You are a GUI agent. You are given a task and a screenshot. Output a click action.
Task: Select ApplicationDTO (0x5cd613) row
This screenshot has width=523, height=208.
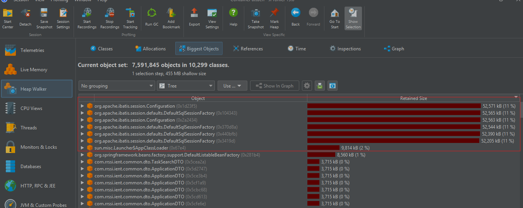click(299, 197)
